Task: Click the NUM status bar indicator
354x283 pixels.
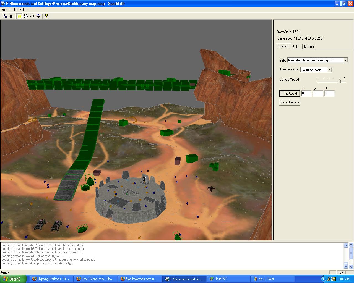Action: click(x=340, y=272)
